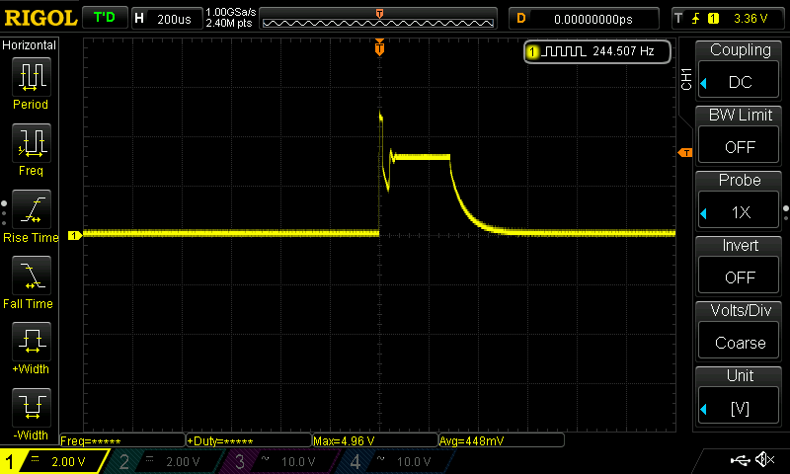Click the H 200us timebase readout
790x474 pixels.
point(167,19)
